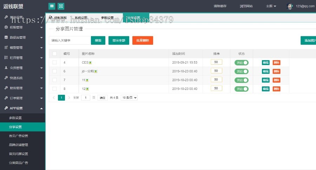Click the 数据库管理 database icon in sidebar
The image size is (316, 170).
[x=6, y=37]
